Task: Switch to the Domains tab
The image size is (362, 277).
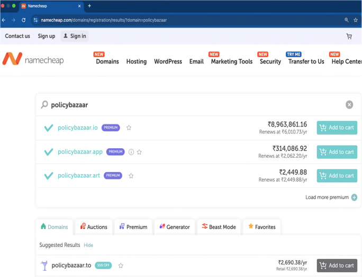Action: [55, 227]
